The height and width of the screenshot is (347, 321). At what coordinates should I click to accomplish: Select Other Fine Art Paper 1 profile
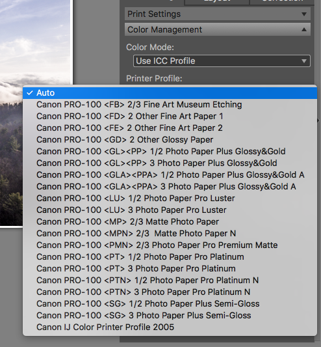pyautogui.click(x=170, y=116)
